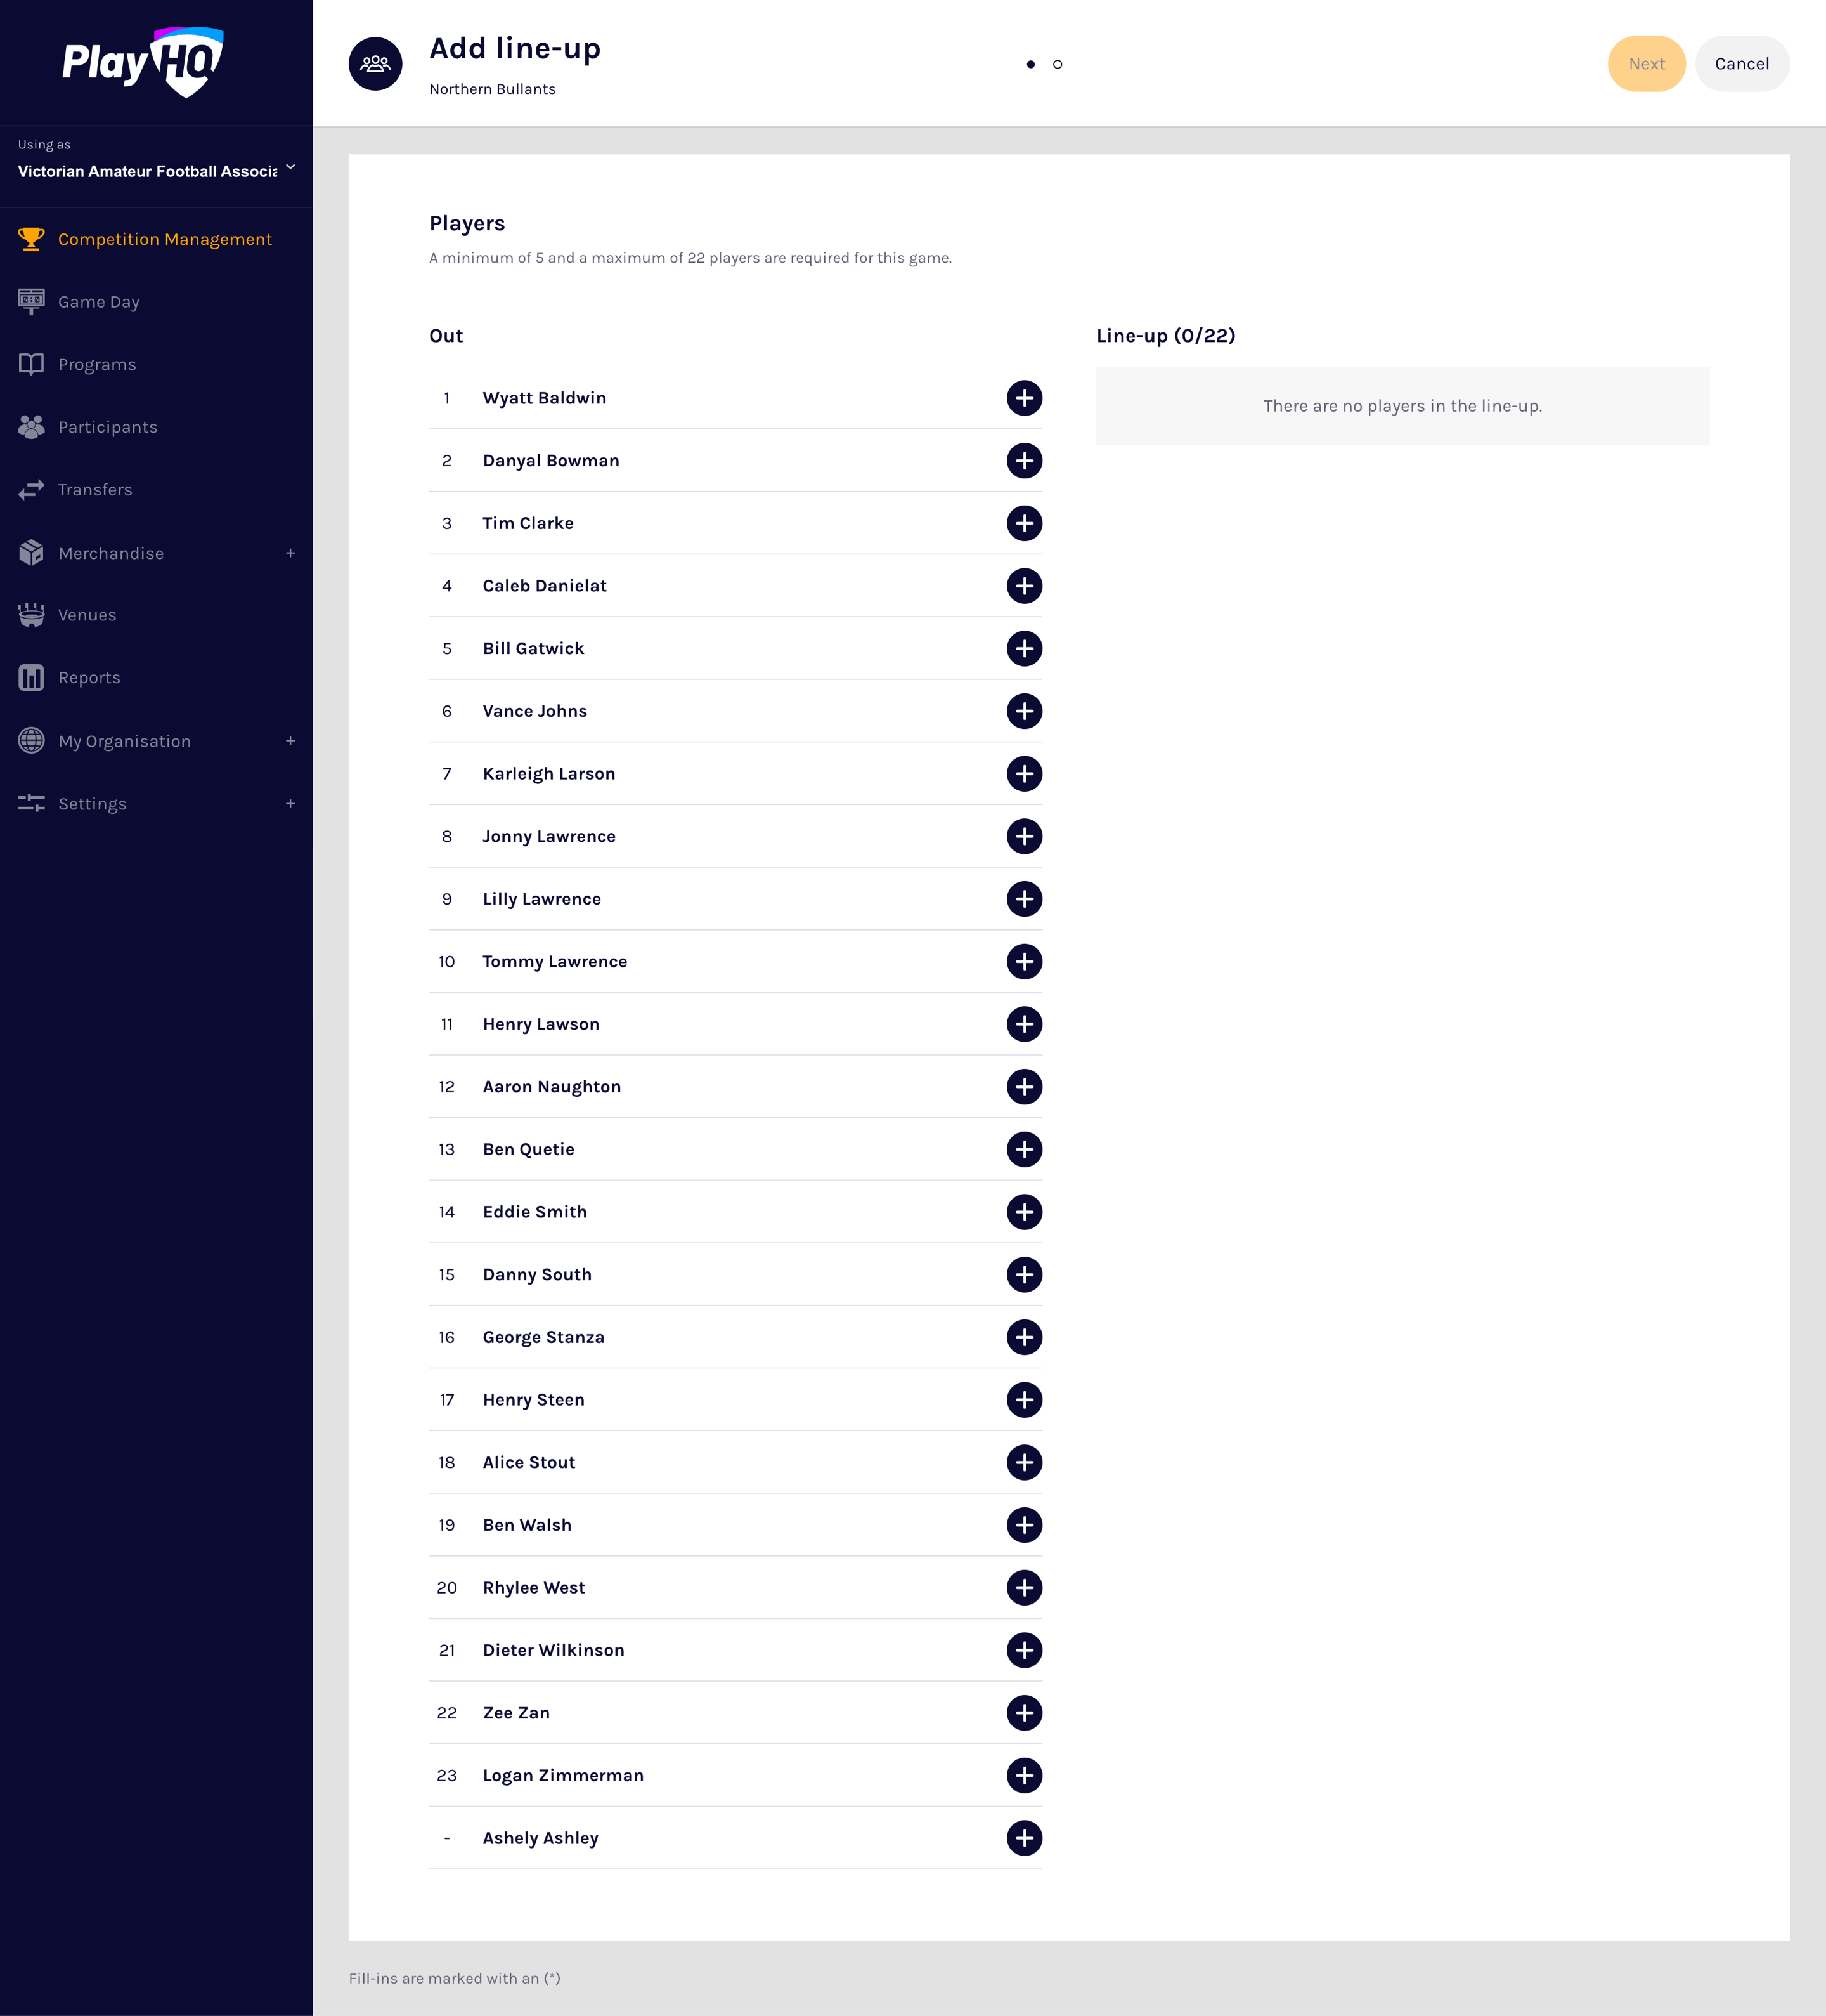
Task: Select player name Eddie Smith row
Action: pyautogui.click(x=534, y=1212)
